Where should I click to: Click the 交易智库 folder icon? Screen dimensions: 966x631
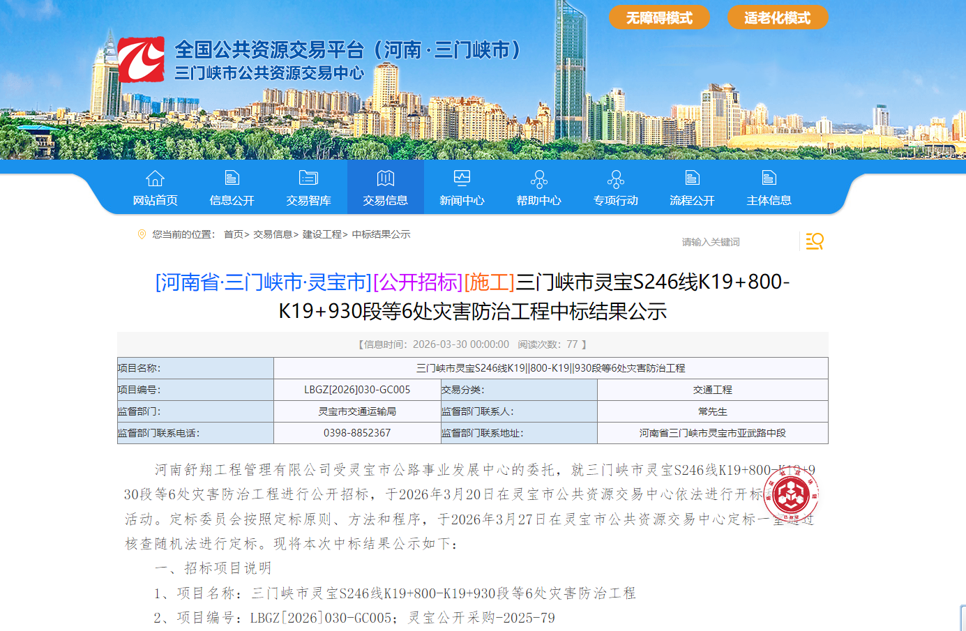pyautogui.click(x=308, y=178)
